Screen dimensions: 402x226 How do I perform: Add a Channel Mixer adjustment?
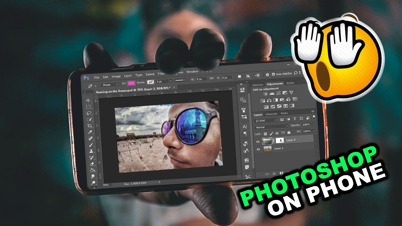[288, 100]
